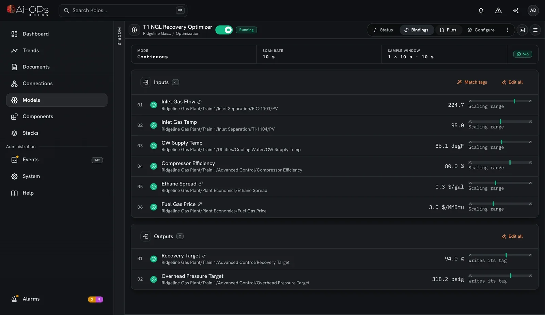Viewport: 545px width, 315px height.
Task: Click the Inputs section icon
Action: pos(145,82)
